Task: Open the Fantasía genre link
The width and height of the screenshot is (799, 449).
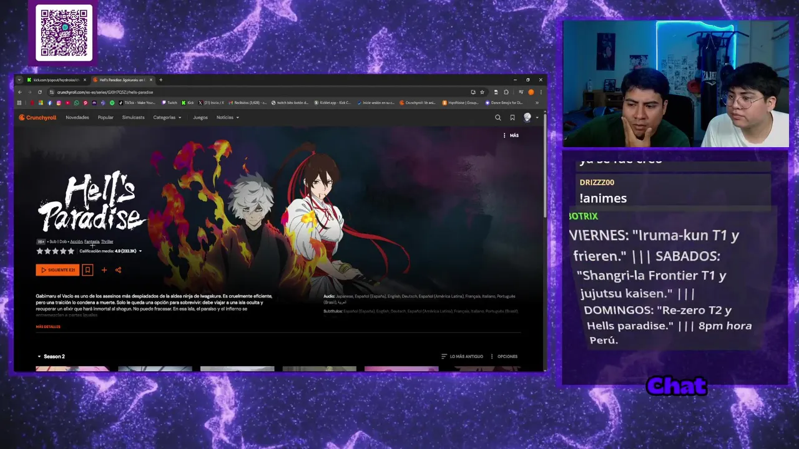Action: pos(92,241)
